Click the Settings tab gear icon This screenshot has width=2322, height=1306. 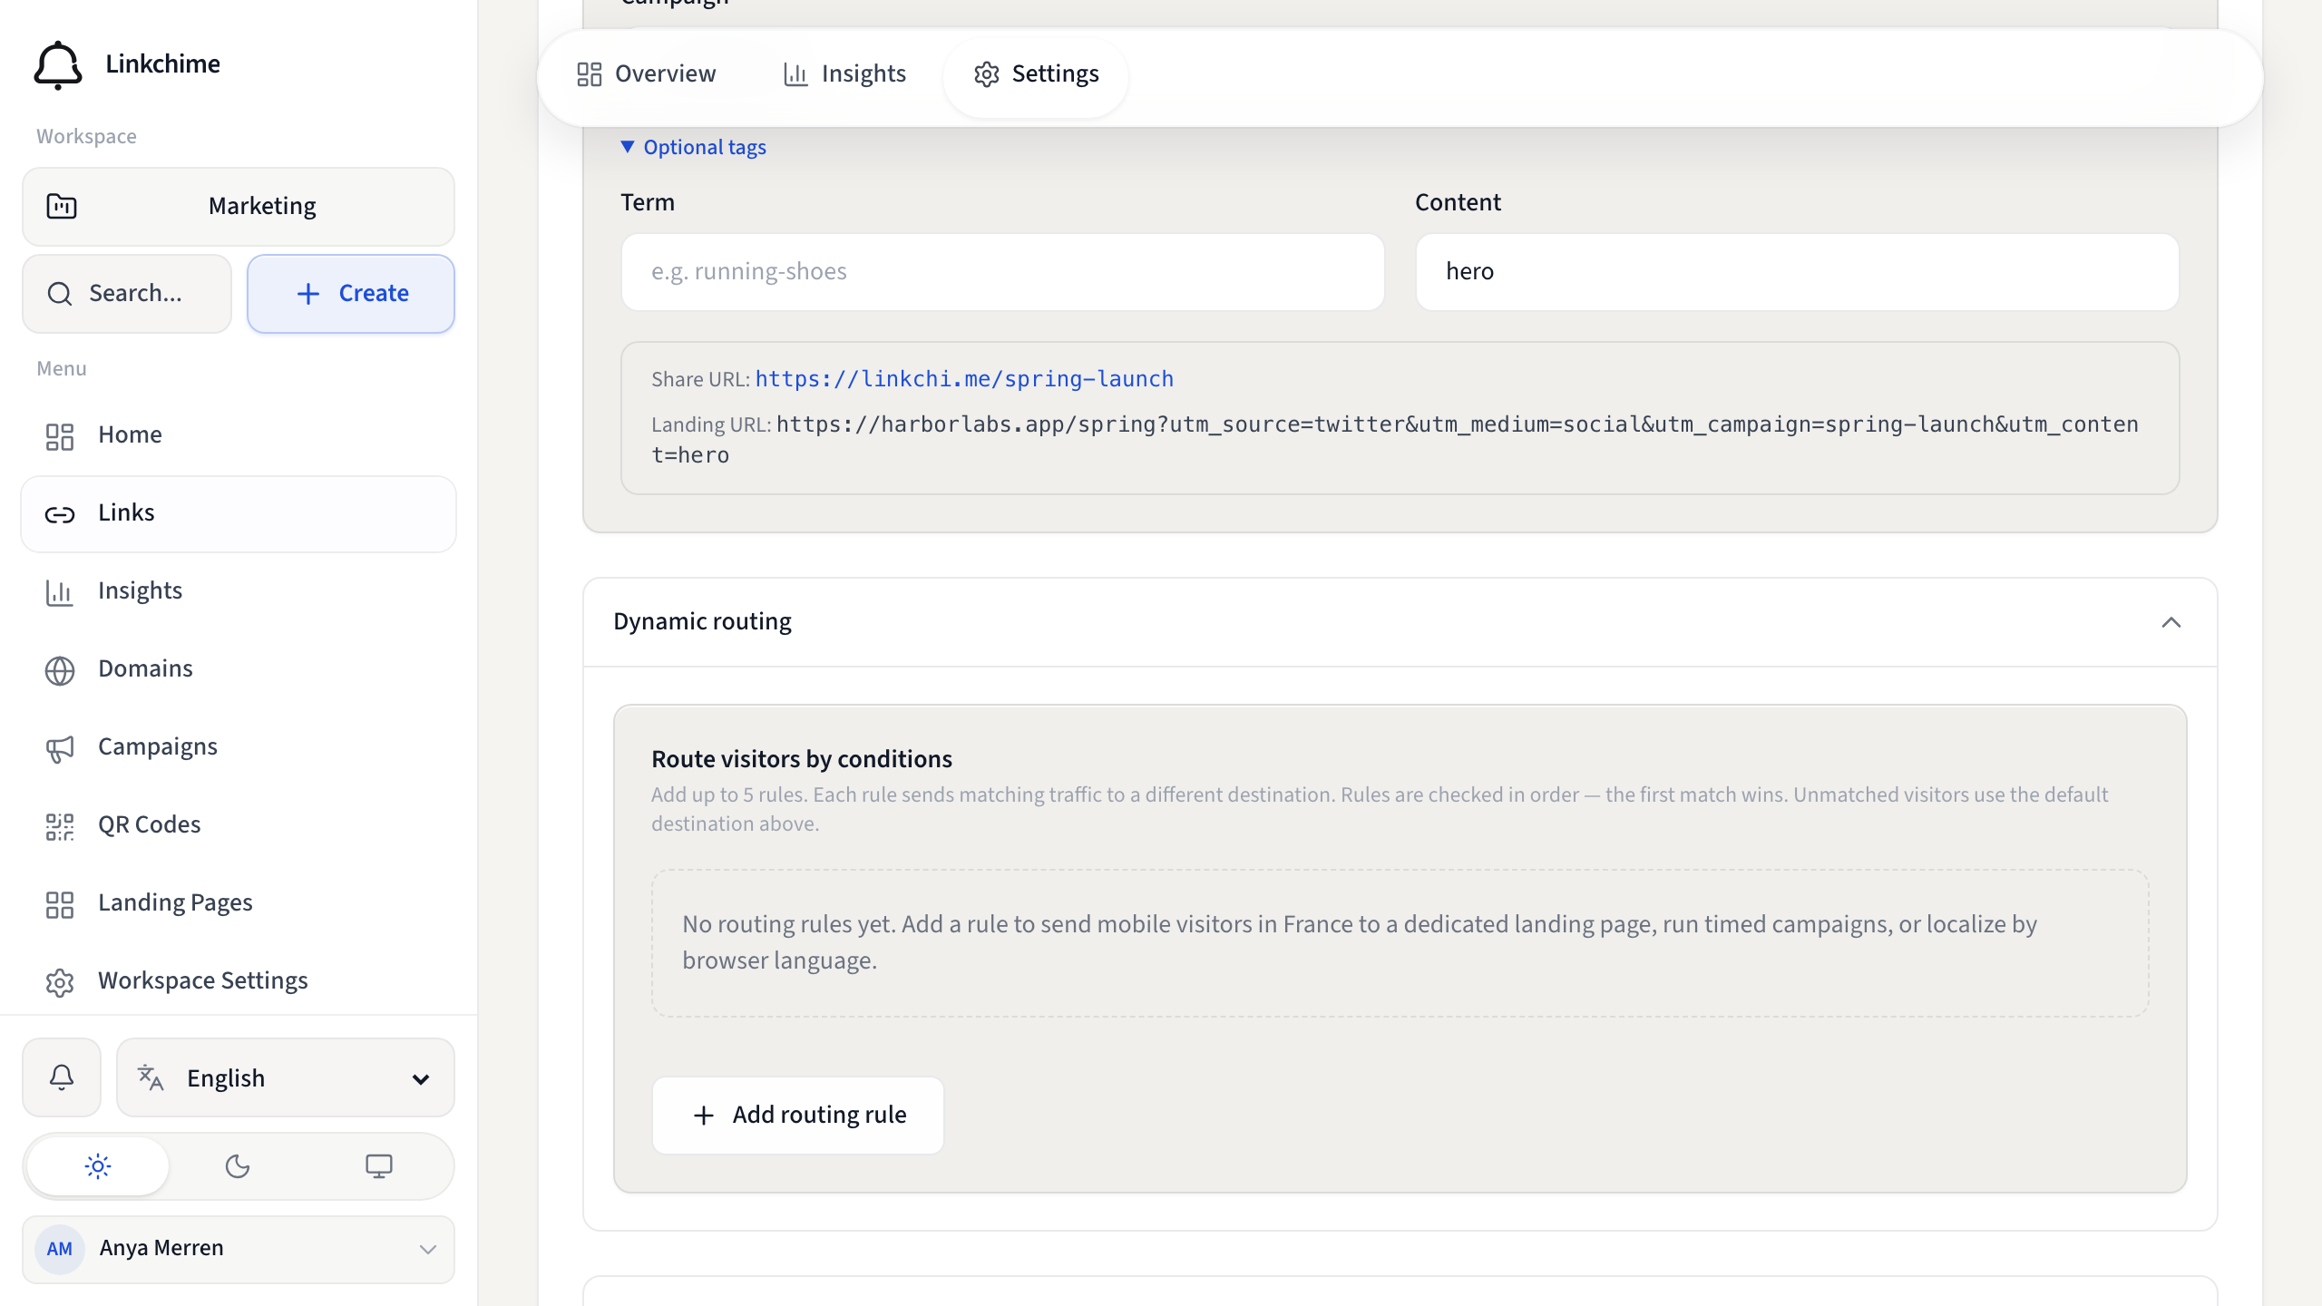987,74
